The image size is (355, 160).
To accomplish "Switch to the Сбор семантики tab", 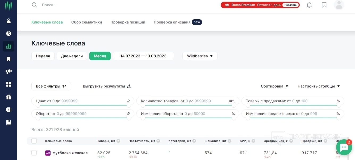I will click(86, 22).
